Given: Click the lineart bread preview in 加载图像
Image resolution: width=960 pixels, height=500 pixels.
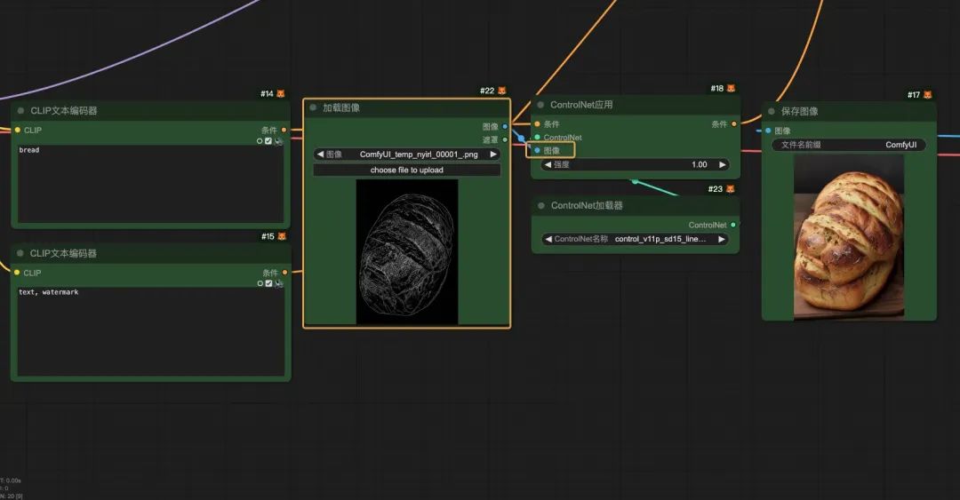Looking at the screenshot, I should 407,251.
